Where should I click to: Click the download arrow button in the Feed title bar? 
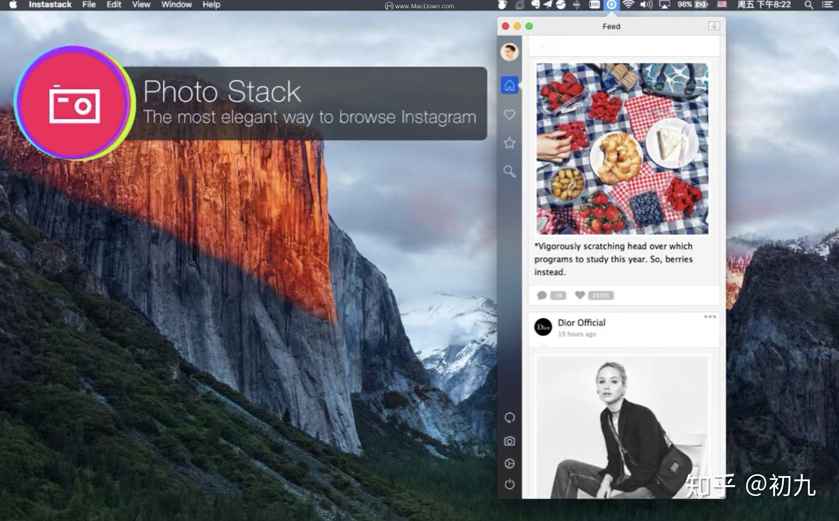click(x=714, y=26)
